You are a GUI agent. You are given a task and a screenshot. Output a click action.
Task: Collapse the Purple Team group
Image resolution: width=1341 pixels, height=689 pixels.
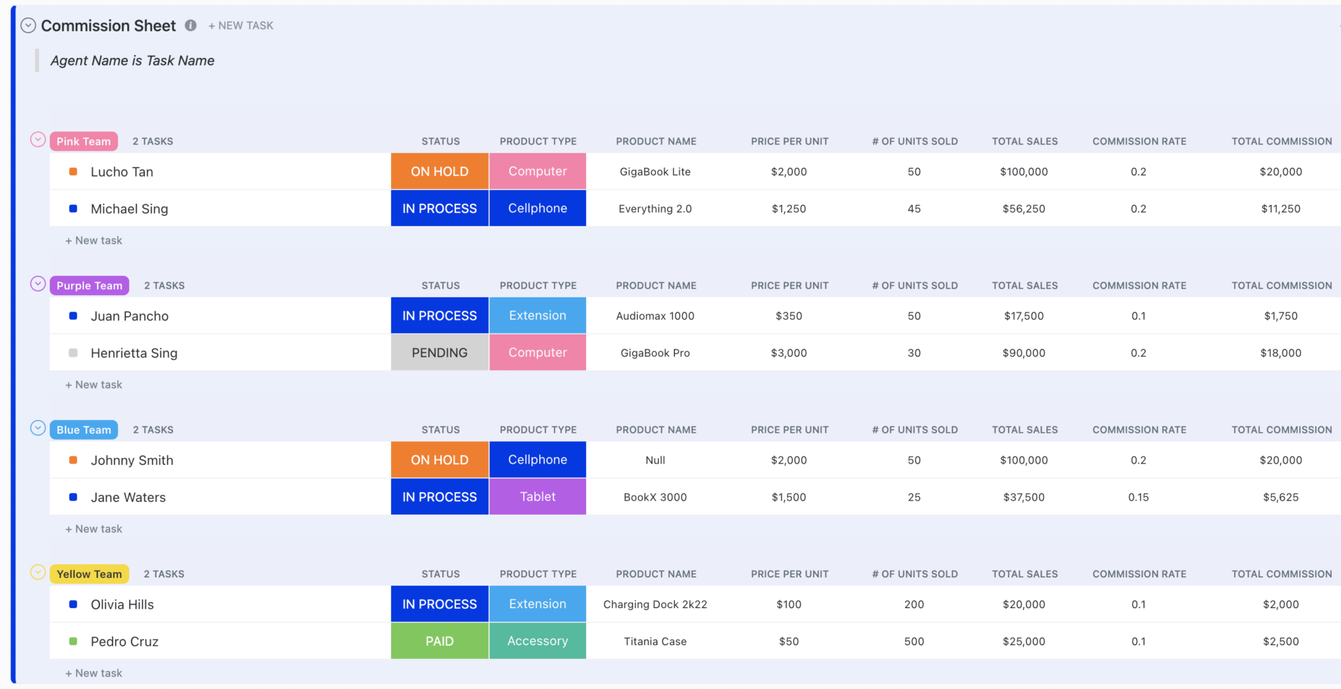click(38, 284)
